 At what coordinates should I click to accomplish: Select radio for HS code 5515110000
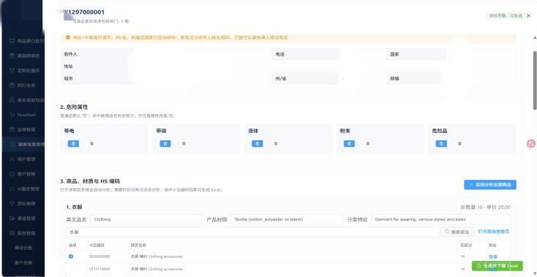tap(71, 269)
